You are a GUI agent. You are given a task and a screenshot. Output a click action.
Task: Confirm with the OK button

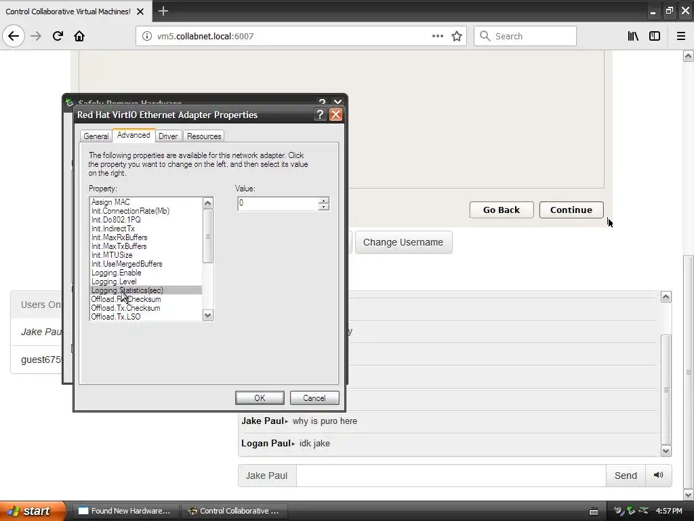(260, 398)
